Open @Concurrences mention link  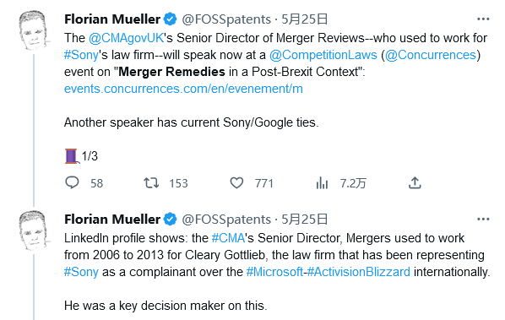click(431, 55)
